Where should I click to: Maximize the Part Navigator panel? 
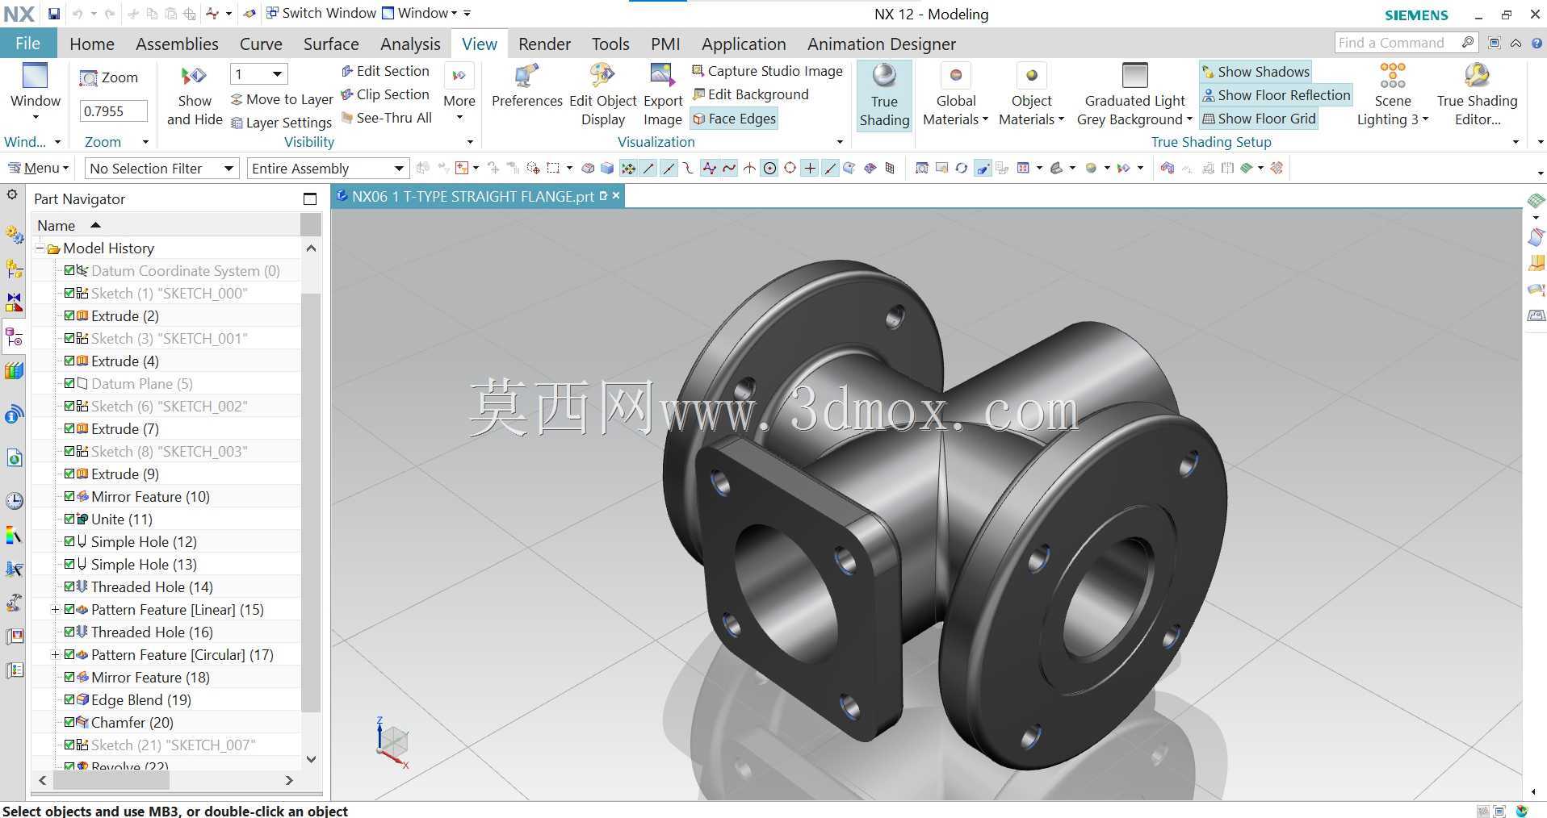pyautogui.click(x=310, y=198)
